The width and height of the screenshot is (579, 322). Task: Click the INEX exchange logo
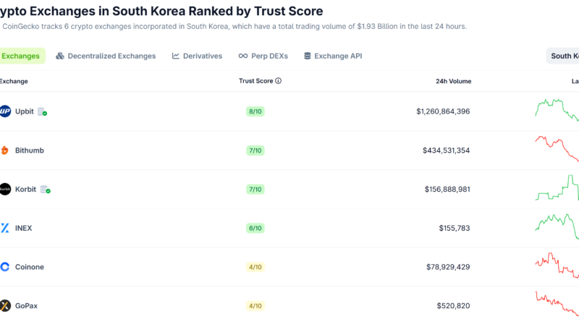pos(5,228)
